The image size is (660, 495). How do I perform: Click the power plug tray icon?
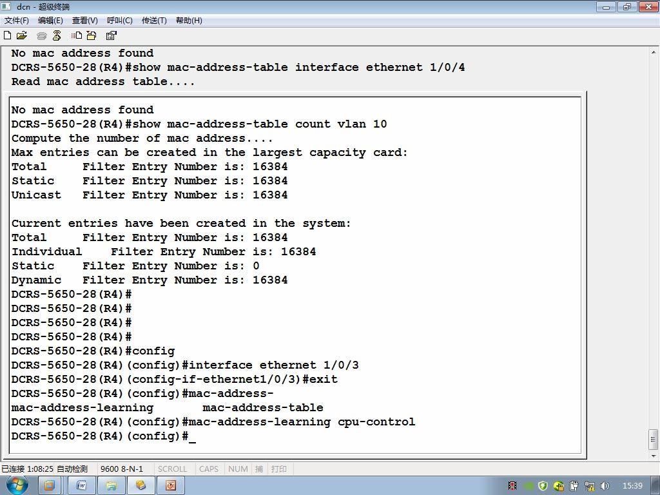574,486
